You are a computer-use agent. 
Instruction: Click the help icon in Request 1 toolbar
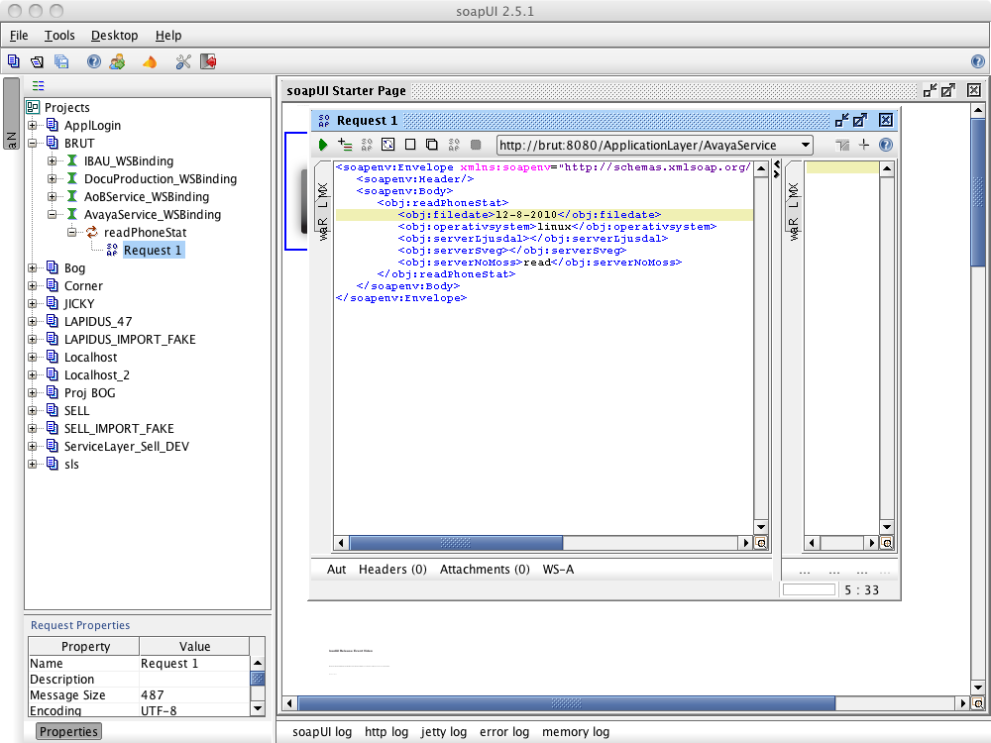885,145
